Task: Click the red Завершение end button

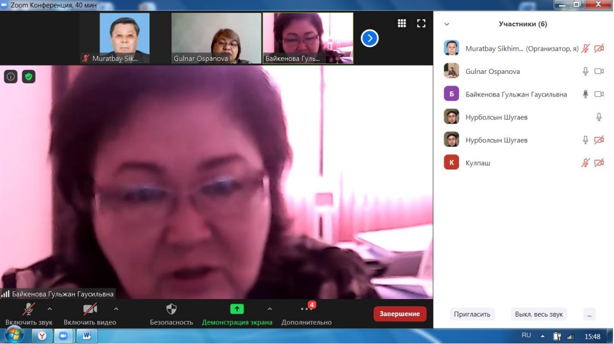Action: click(400, 314)
